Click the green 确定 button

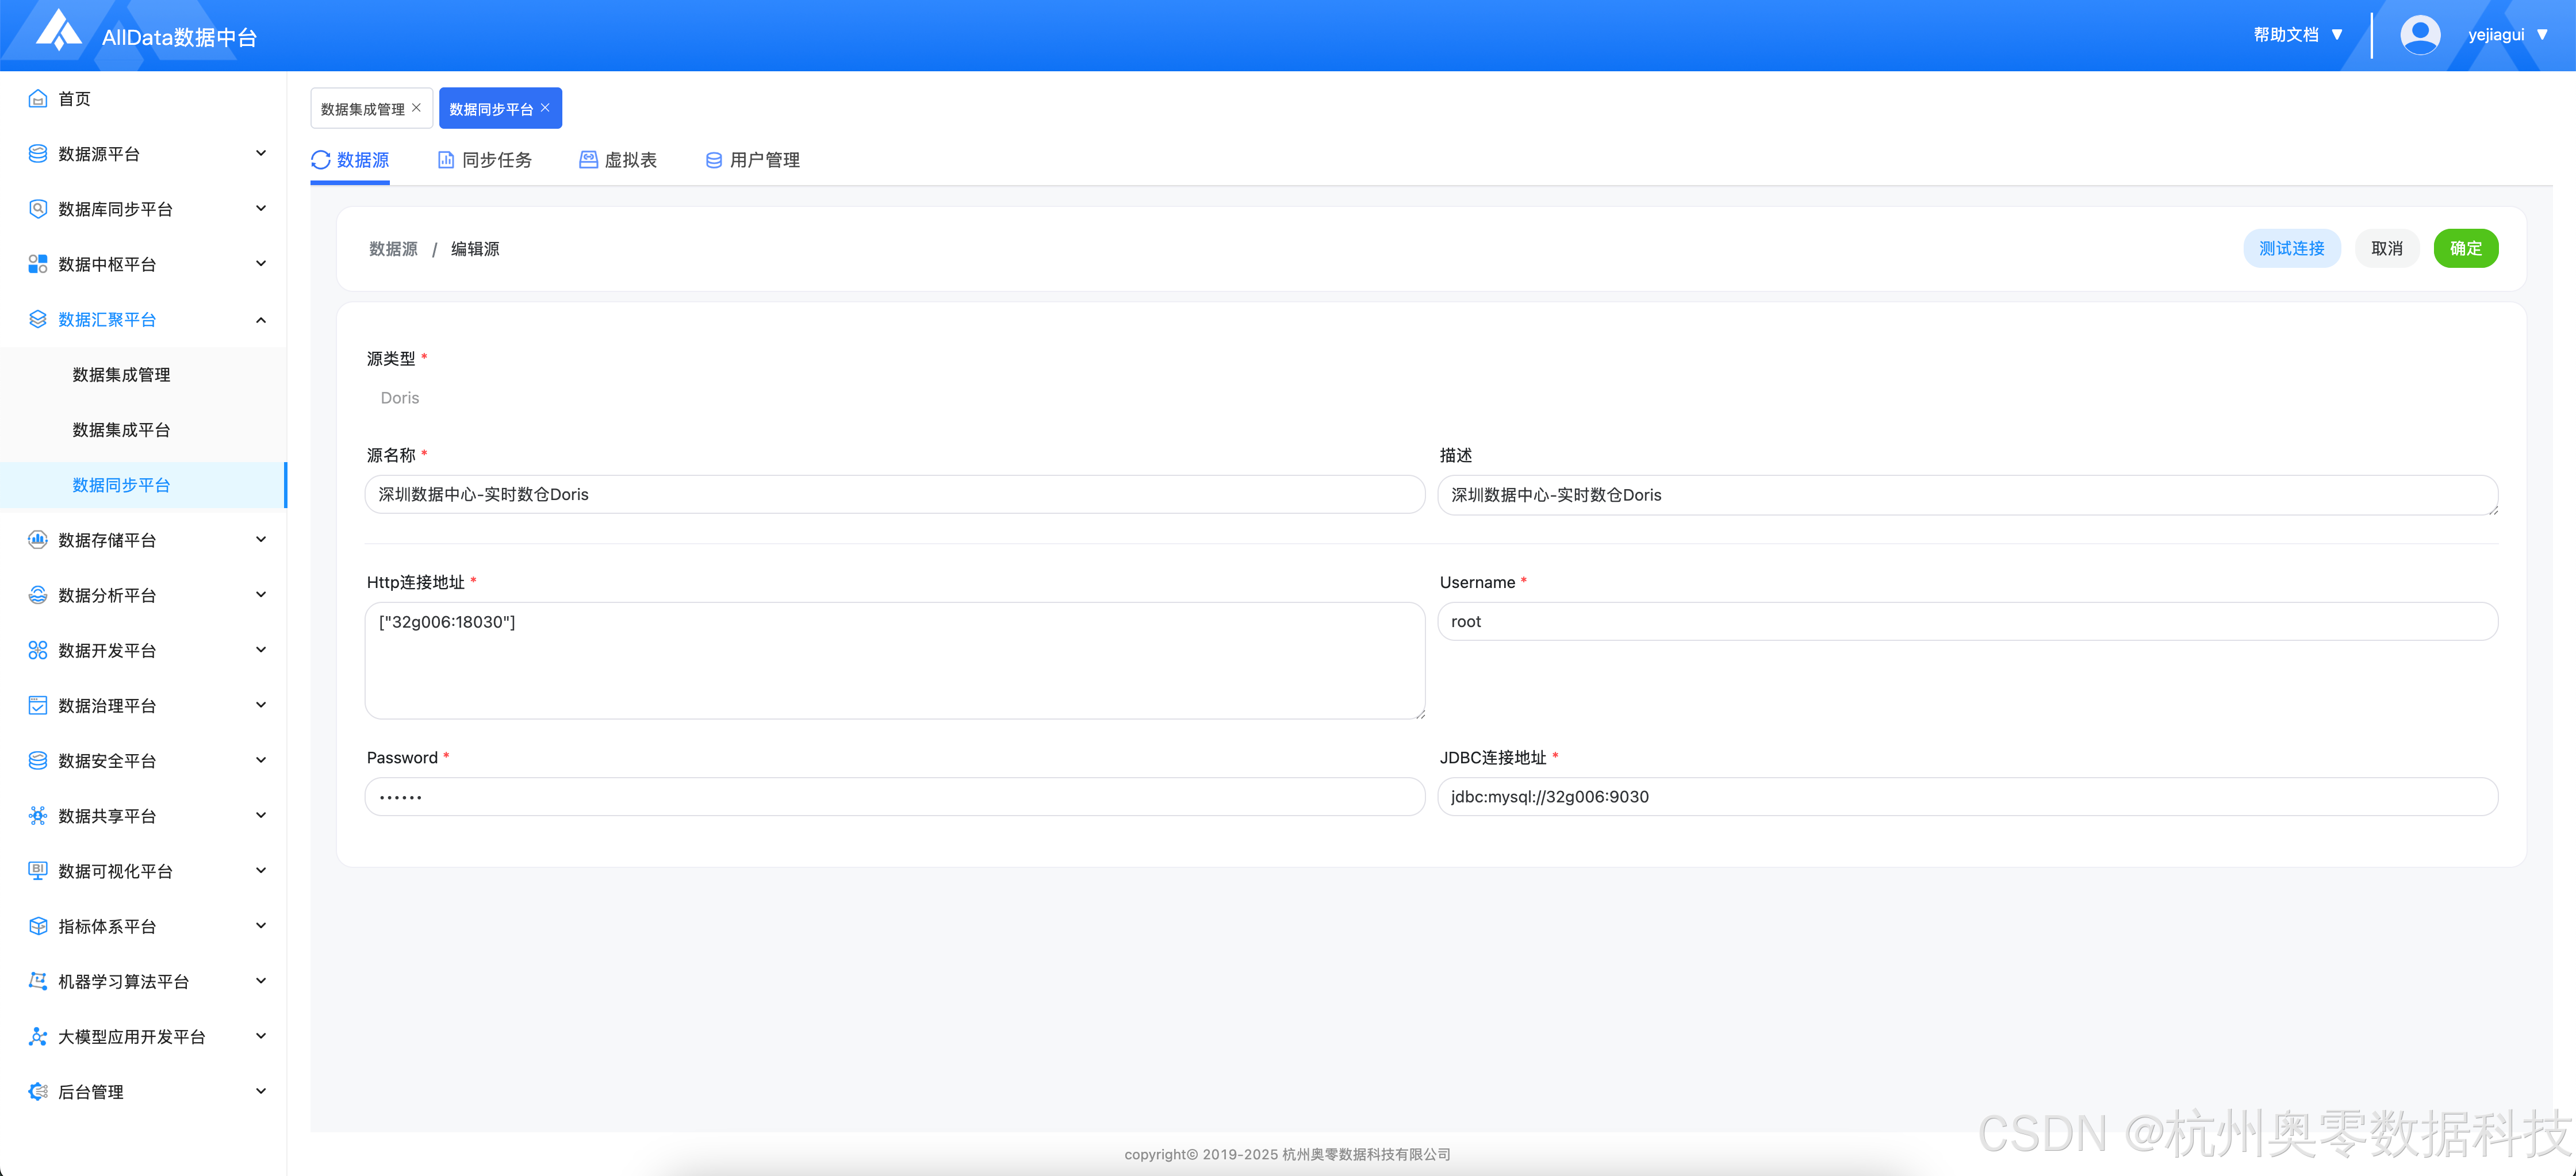coord(2465,248)
